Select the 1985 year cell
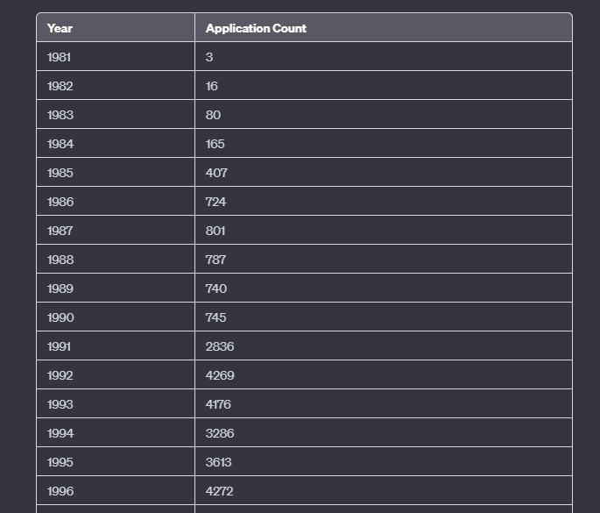The height and width of the screenshot is (513, 600). (x=60, y=173)
